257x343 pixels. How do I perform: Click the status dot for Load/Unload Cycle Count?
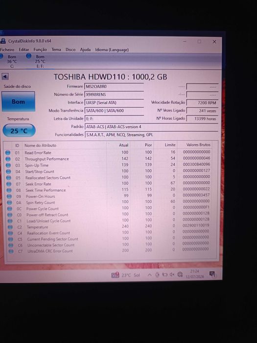pyautogui.click(x=10, y=221)
